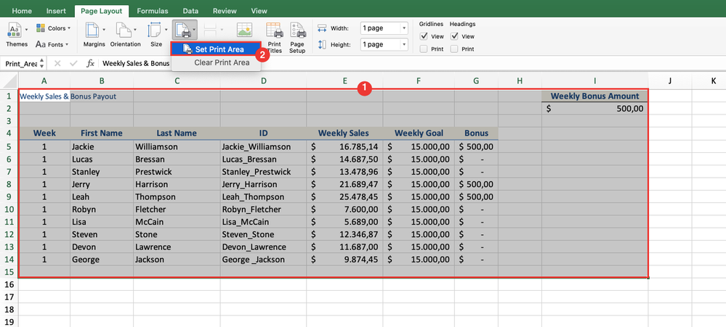
Task: Select row 16 header
Action: click(9, 284)
